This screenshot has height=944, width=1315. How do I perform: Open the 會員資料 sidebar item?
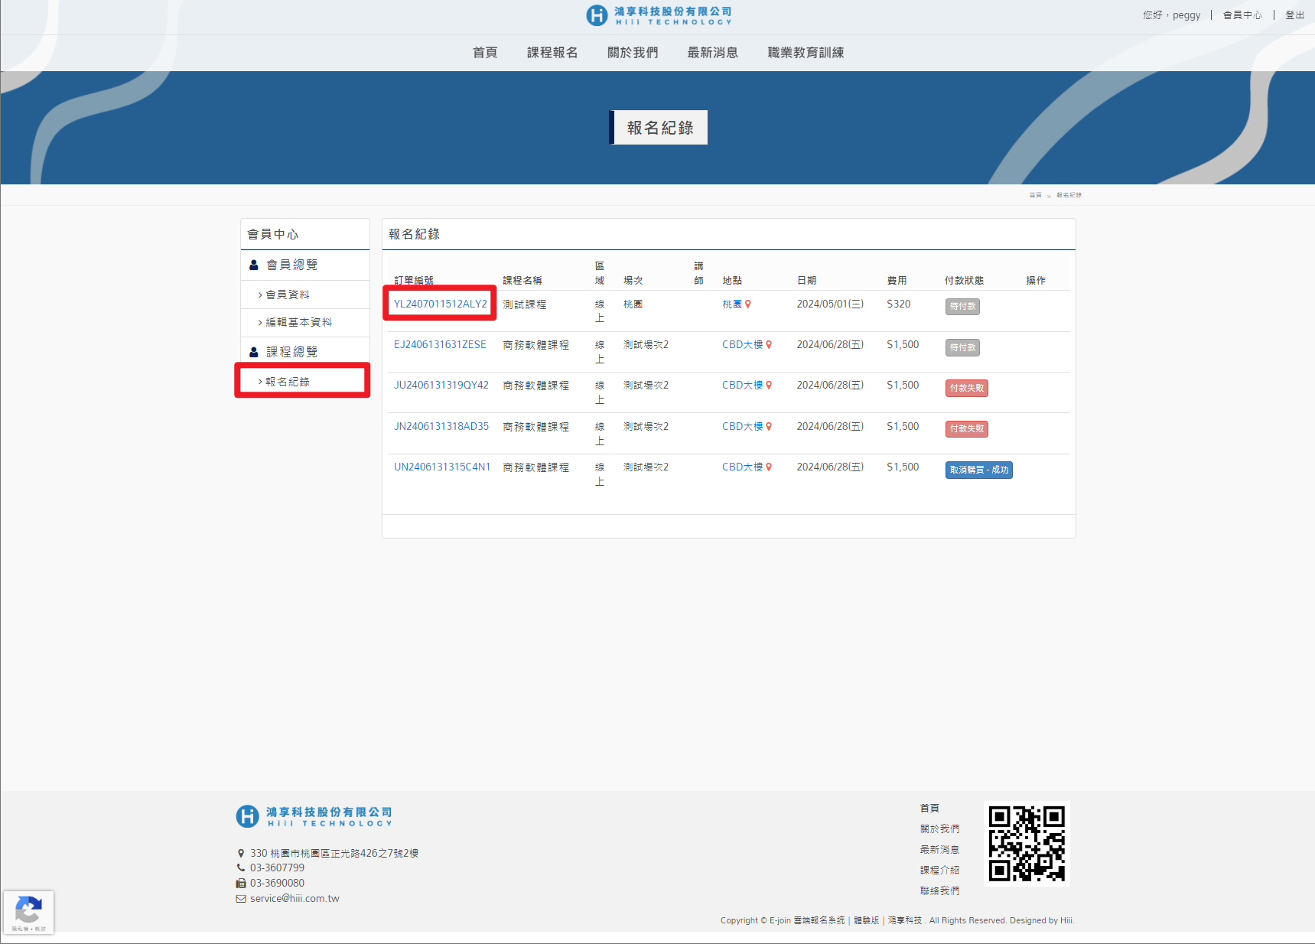point(288,295)
